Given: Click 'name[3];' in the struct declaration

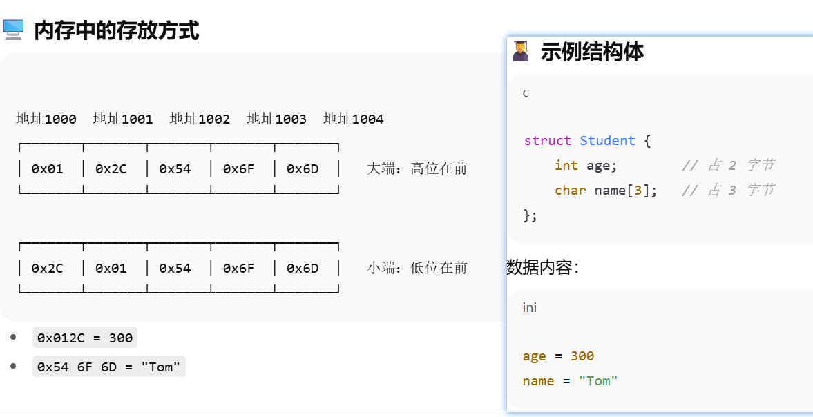Looking at the screenshot, I should (626, 190).
